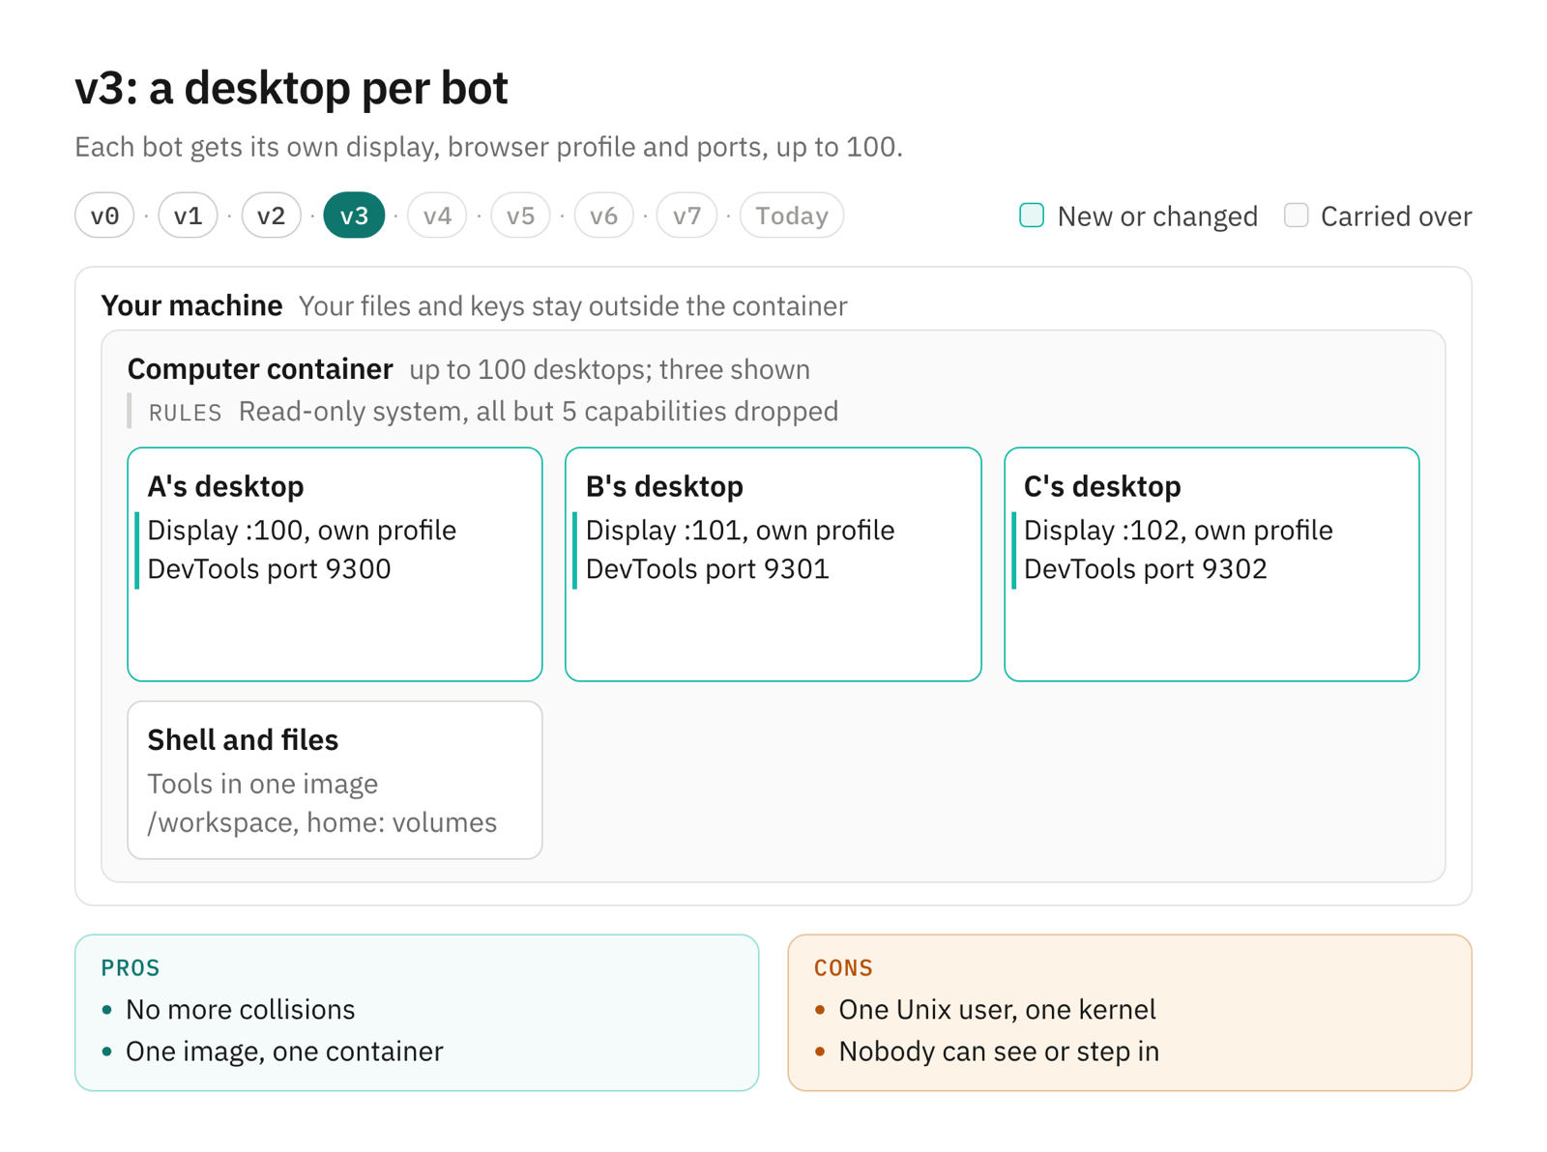1547x1152 pixels.
Task: Click the PROS panel heading
Action: coord(131,967)
